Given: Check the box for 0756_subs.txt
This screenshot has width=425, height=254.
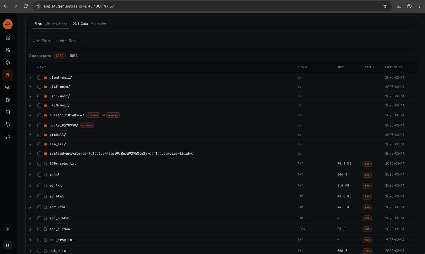Looking at the screenshot, I should coord(39,163).
